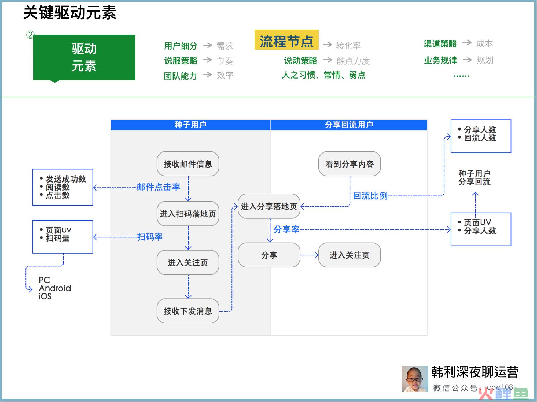Click the 韩利深夜聊运营 author name

475,372
